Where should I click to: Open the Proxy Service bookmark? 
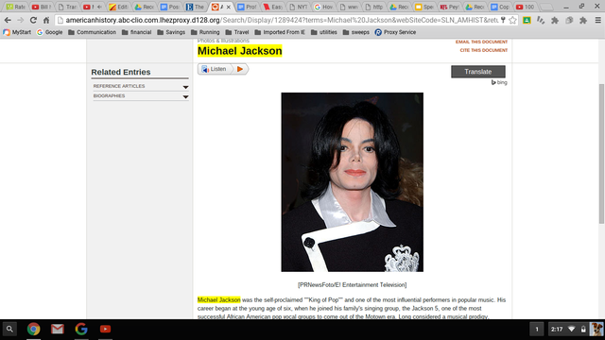[395, 32]
